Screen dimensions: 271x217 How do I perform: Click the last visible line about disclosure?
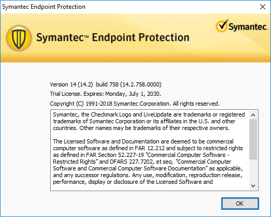coord(133,182)
